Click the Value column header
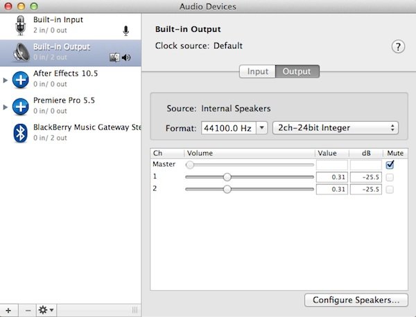This screenshot has width=416, height=317. pyautogui.click(x=332, y=154)
